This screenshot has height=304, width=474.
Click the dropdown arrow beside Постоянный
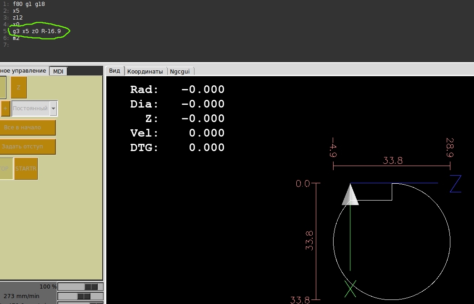pyautogui.click(x=53, y=108)
